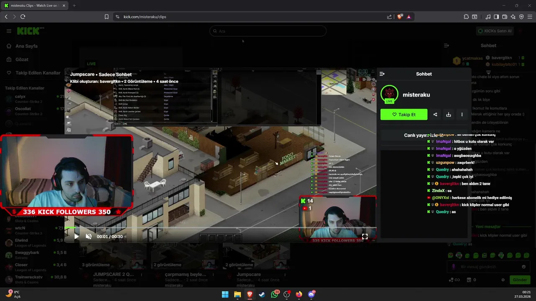Viewport: 536px width, 301px height.
Task: Open chat settings gear icon
Action: [503, 280]
